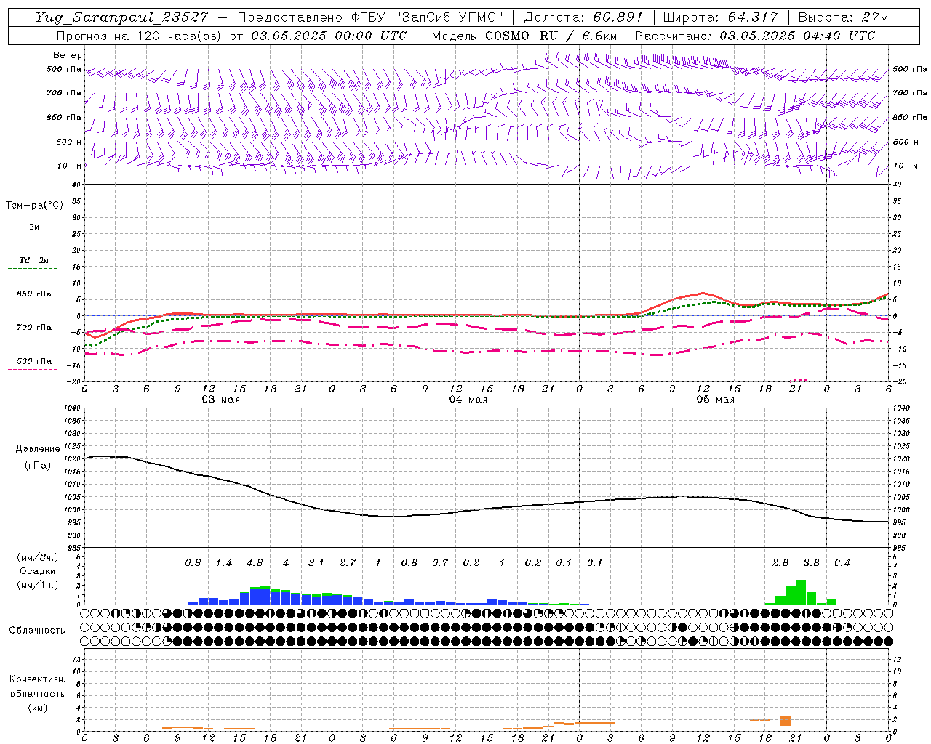
Task: Click the (мм/3ч.) units label
Action: click(x=37, y=557)
